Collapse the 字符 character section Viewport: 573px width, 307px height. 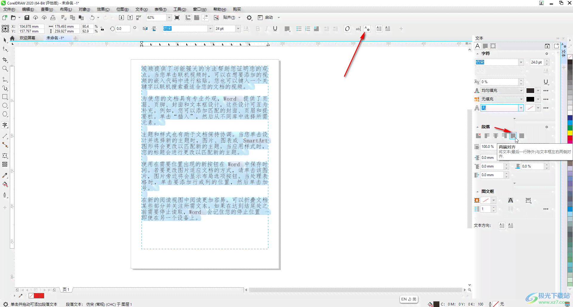(x=477, y=54)
